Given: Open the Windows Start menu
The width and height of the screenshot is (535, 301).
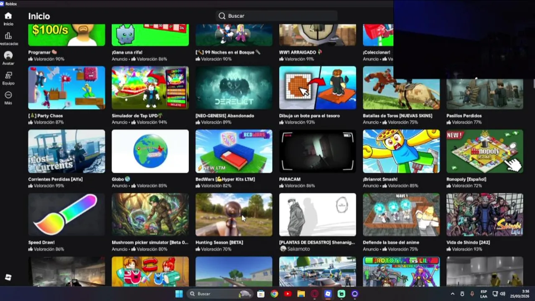Looking at the screenshot, I should coord(179,293).
